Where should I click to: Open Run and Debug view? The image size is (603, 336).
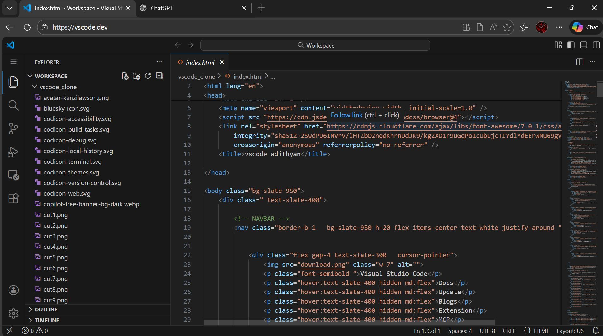13,152
